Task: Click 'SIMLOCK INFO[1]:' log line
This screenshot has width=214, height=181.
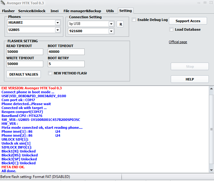Action: [x=17, y=147]
